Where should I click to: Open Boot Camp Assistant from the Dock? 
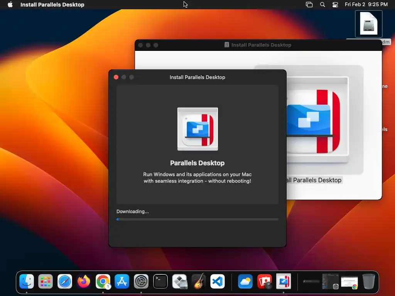pos(179,281)
